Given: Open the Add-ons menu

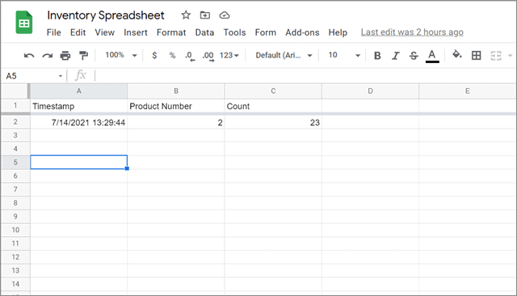Looking at the screenshot, I should coord(302,32).
